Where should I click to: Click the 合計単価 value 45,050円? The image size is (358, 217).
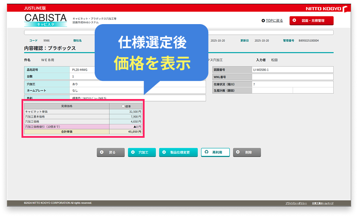(x=135, y=132)
